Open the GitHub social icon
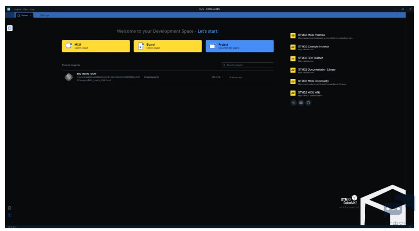 pos(308,103)
